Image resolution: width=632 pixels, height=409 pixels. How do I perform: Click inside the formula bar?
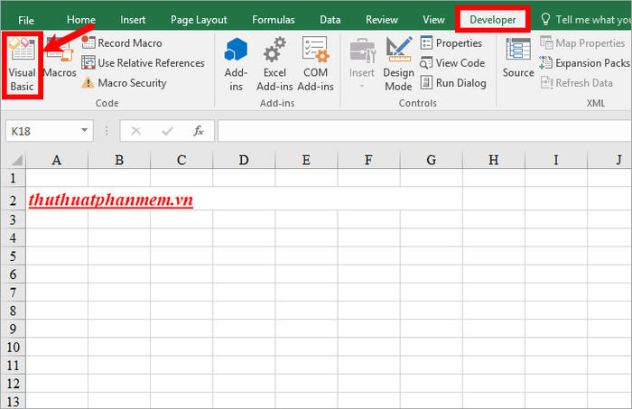(x=424, y=131)
